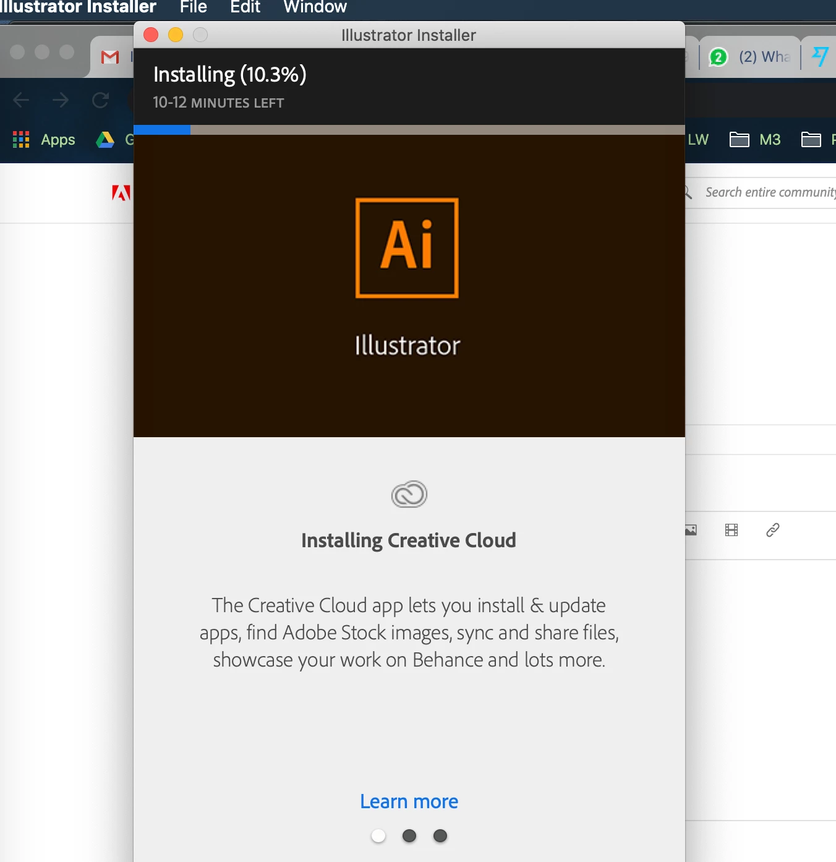836x862 pixels.
Task: Click the installation progress bar
Action: click(409, 130)
